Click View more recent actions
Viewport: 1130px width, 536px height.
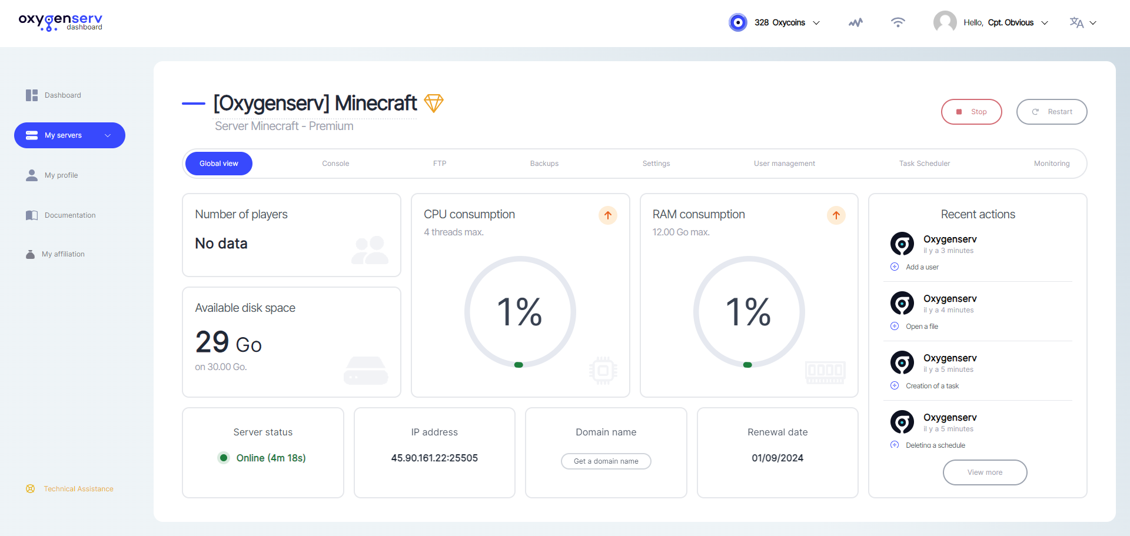coord(985,472)
